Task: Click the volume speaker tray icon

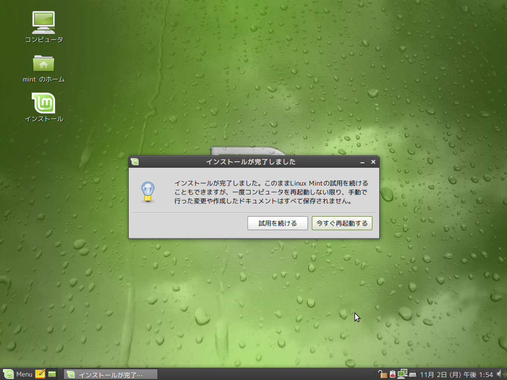Action: 501,374
